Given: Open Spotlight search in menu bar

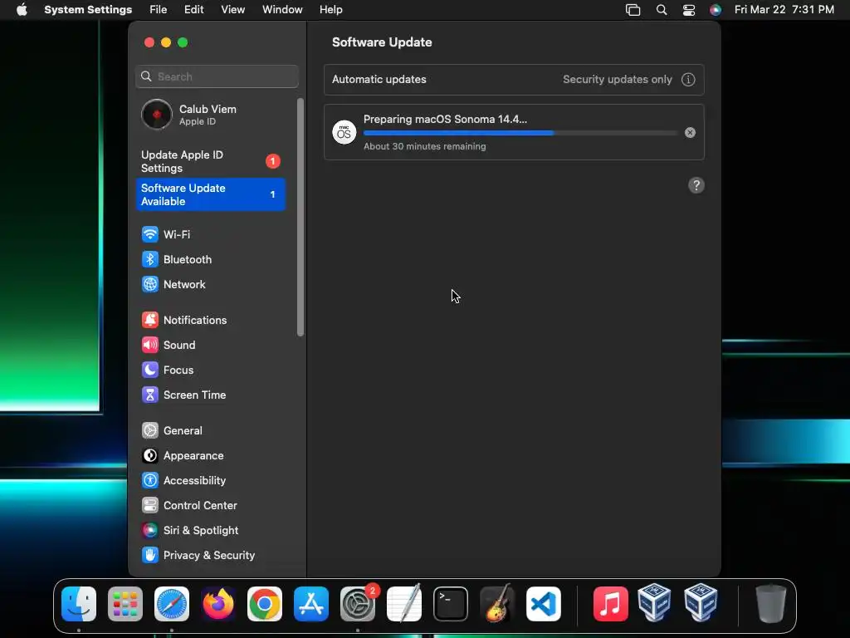Looking at the screenshot, I should (662, 10).
